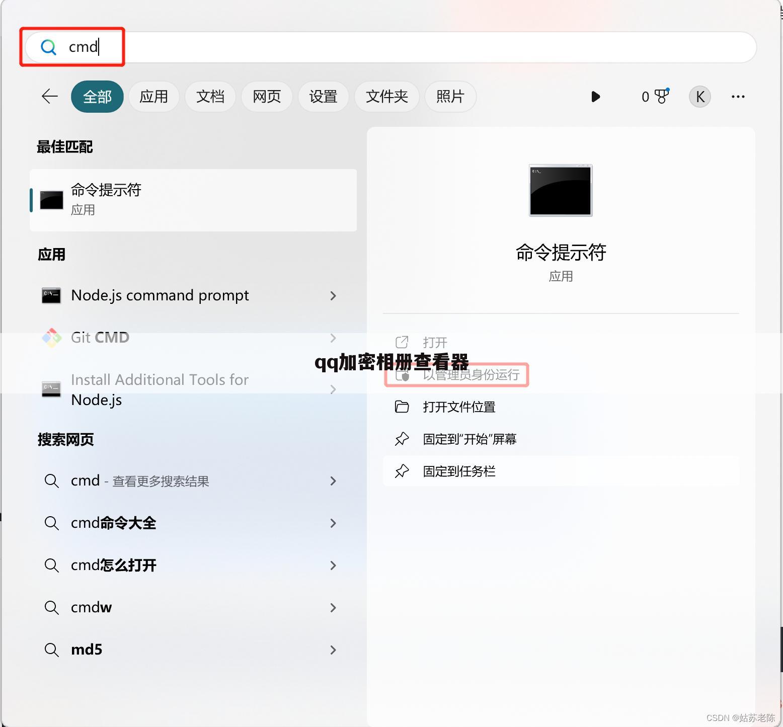Choose the 照片 filter tab

pyautogui.click(x=450, y=97)
